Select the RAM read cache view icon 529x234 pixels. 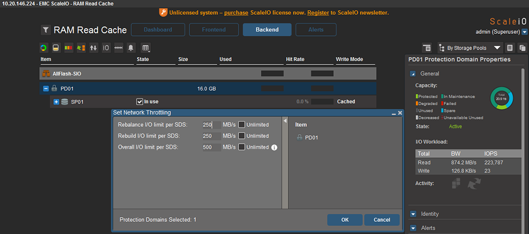[56, 48]
